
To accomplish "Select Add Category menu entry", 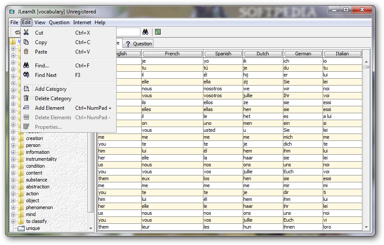I will [69, 89].
